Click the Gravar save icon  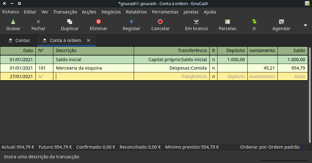13,22
